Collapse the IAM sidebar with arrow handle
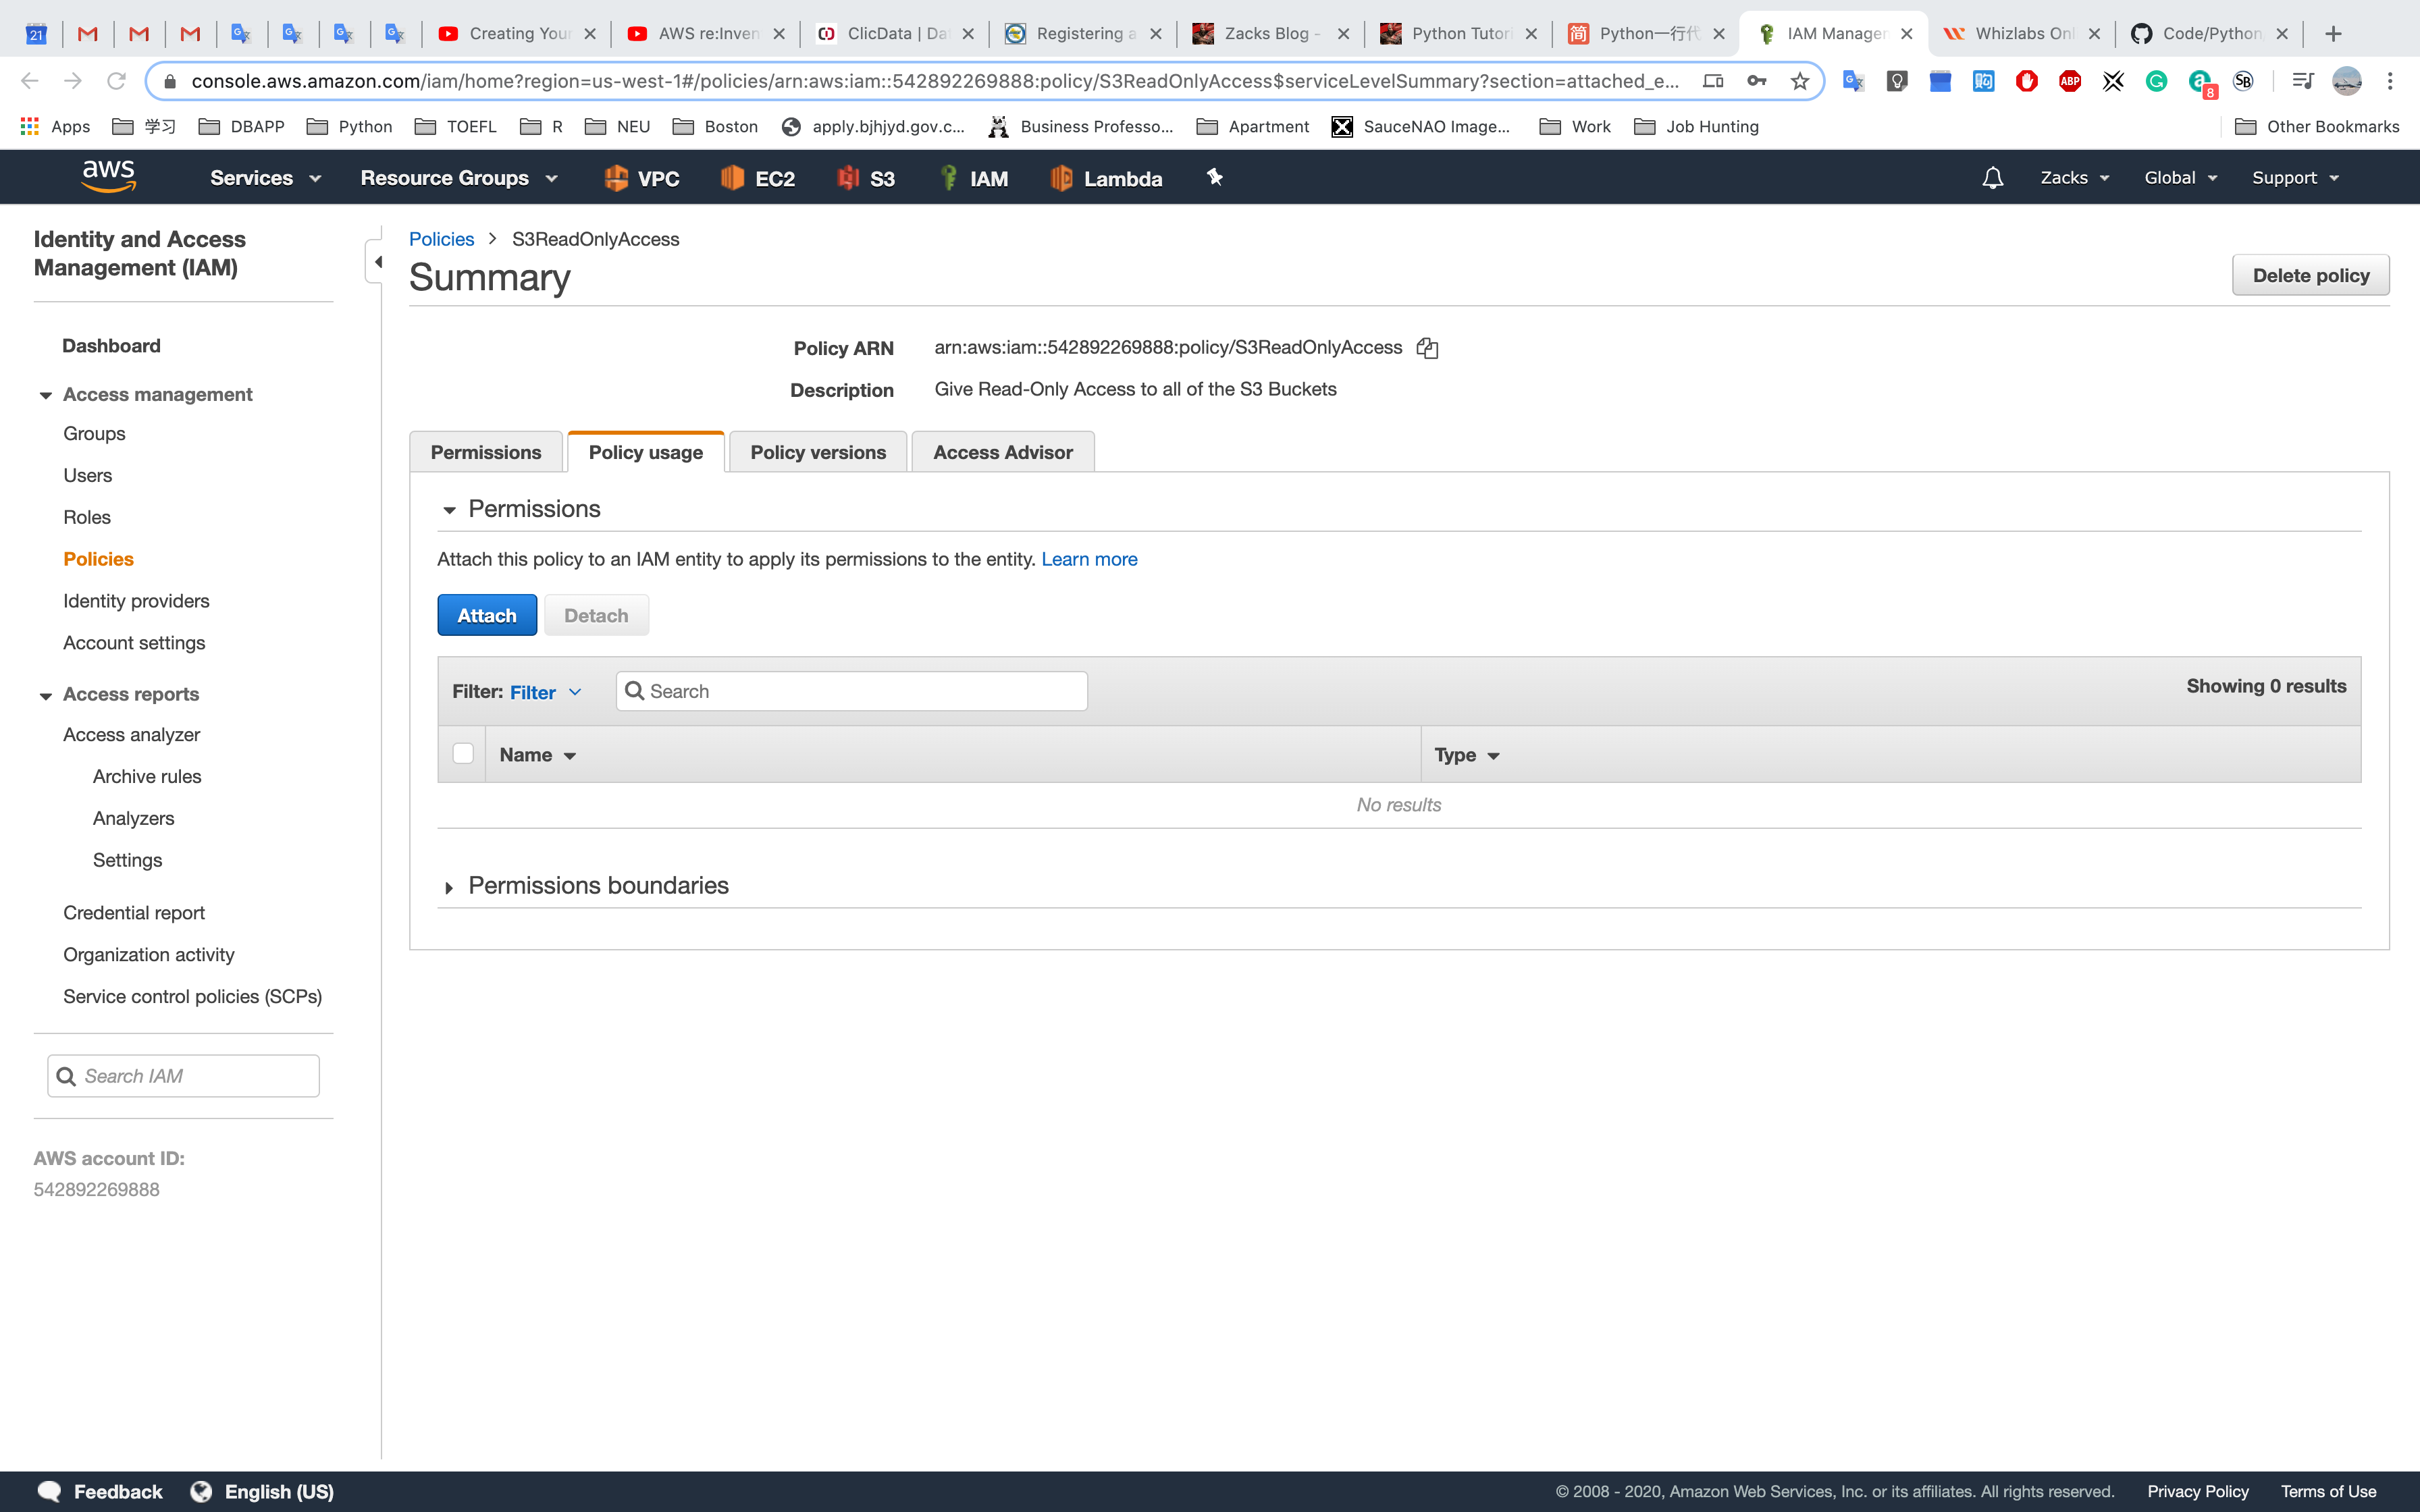 pos(377,262)
